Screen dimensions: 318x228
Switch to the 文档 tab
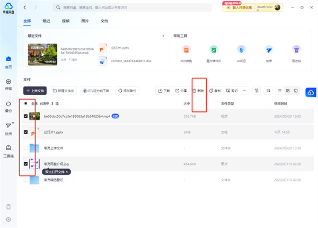click(104, 21)
